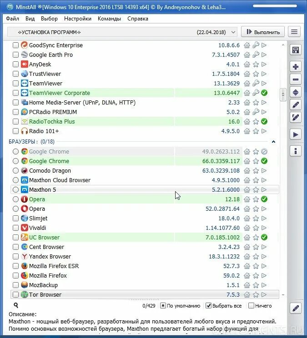This screenshot has height=338, width=307.
Task: Toggle the По умолчанию checkbox
Action: coord(163,306)
